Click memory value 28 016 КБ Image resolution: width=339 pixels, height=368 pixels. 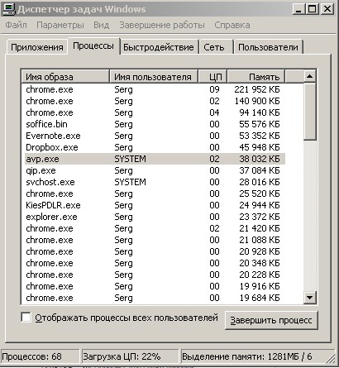coord(260,182)
